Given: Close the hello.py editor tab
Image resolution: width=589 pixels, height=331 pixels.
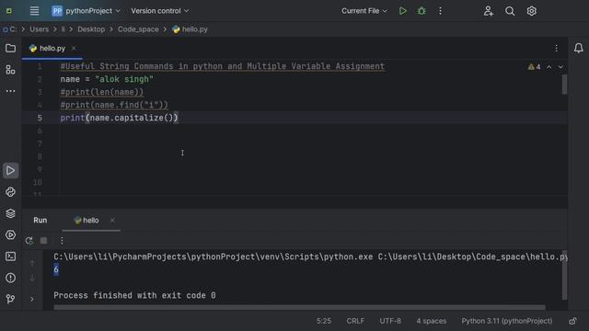Looking at the screenshot, I should 74,48.
